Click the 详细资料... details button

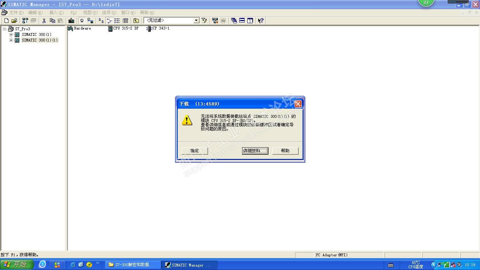(255, 151)
